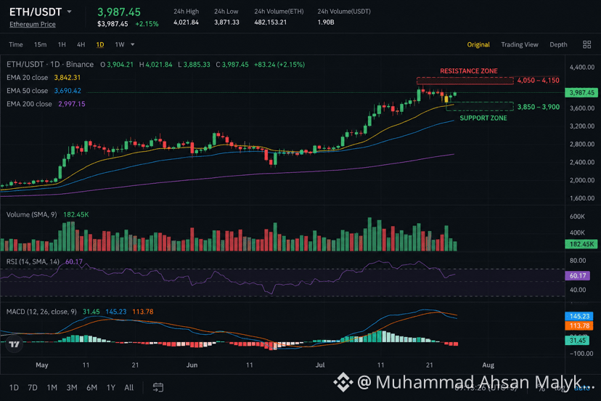The width and height of the screenshot is (601, 401).
Task: Follow the Ethereum Price link
Action: click(x=33, y=24)
